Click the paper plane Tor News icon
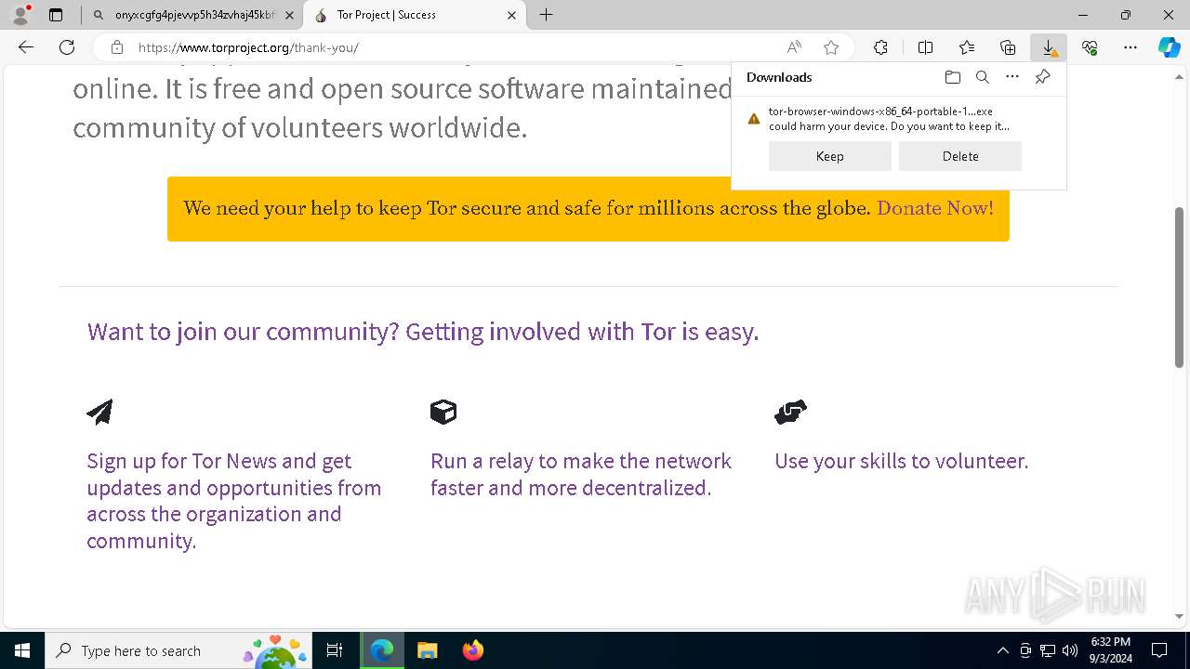The width and height of the screenshot is (1190, 669). [x=99, y=412]
